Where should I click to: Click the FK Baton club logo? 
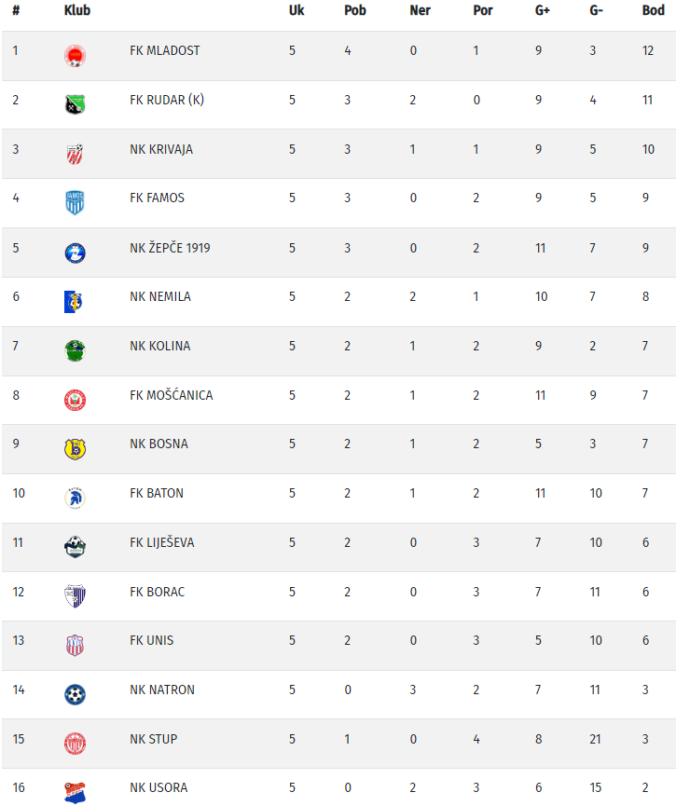tap(75, 498)
